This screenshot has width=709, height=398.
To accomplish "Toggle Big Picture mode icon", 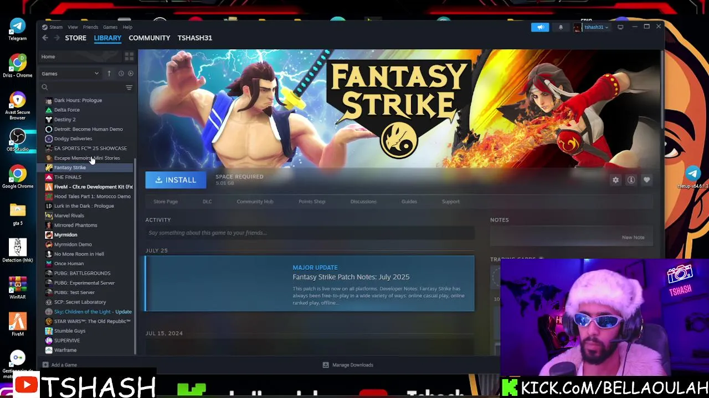I will tap(620, 27).
